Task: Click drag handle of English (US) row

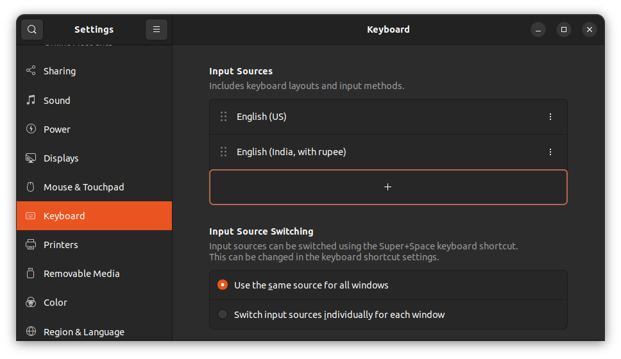Action: [223, 117]
